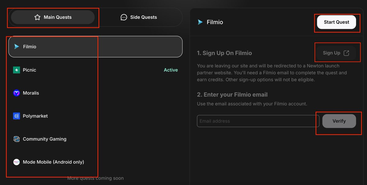Click the Mode Mobile round logo icon
The image size is (367, 185).
17,162
